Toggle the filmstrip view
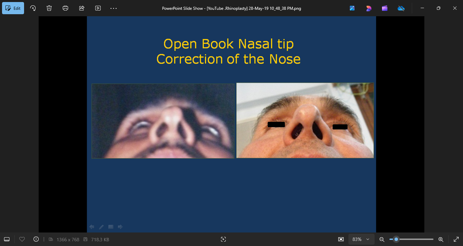Image resolution: width=463 pixels, height=246 pixels. tap(7, 239)
